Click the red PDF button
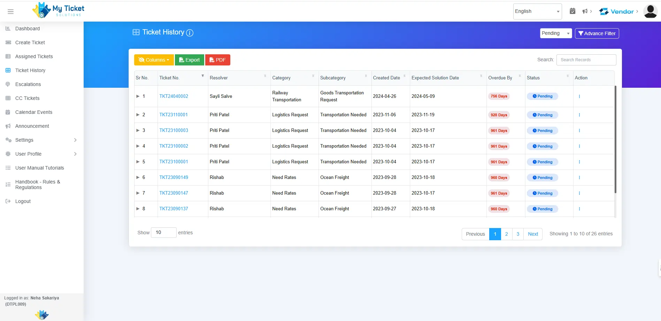This screenshot has width=661, height=321. click(218, 60)
